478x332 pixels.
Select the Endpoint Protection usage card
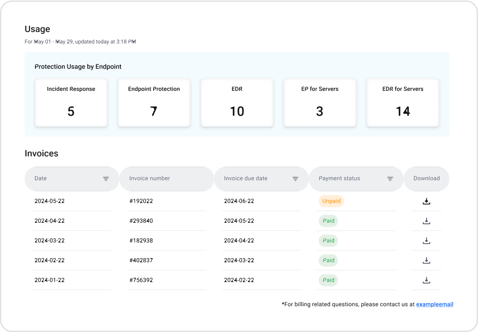pyautogui.click(x=154, y=102)
